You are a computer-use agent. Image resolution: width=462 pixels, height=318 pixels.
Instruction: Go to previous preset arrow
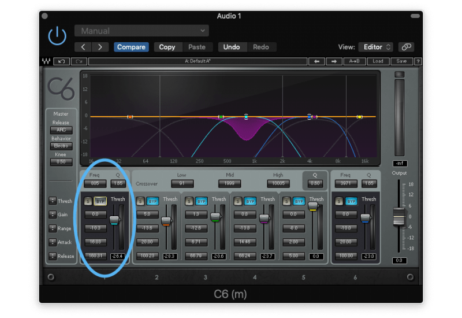tap(83, 47)
